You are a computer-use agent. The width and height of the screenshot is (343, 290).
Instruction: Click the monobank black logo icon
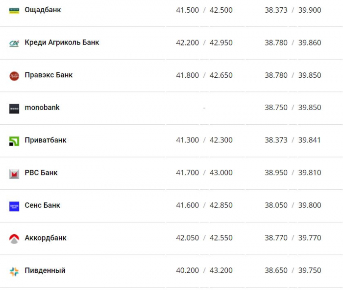coord(14,109)
